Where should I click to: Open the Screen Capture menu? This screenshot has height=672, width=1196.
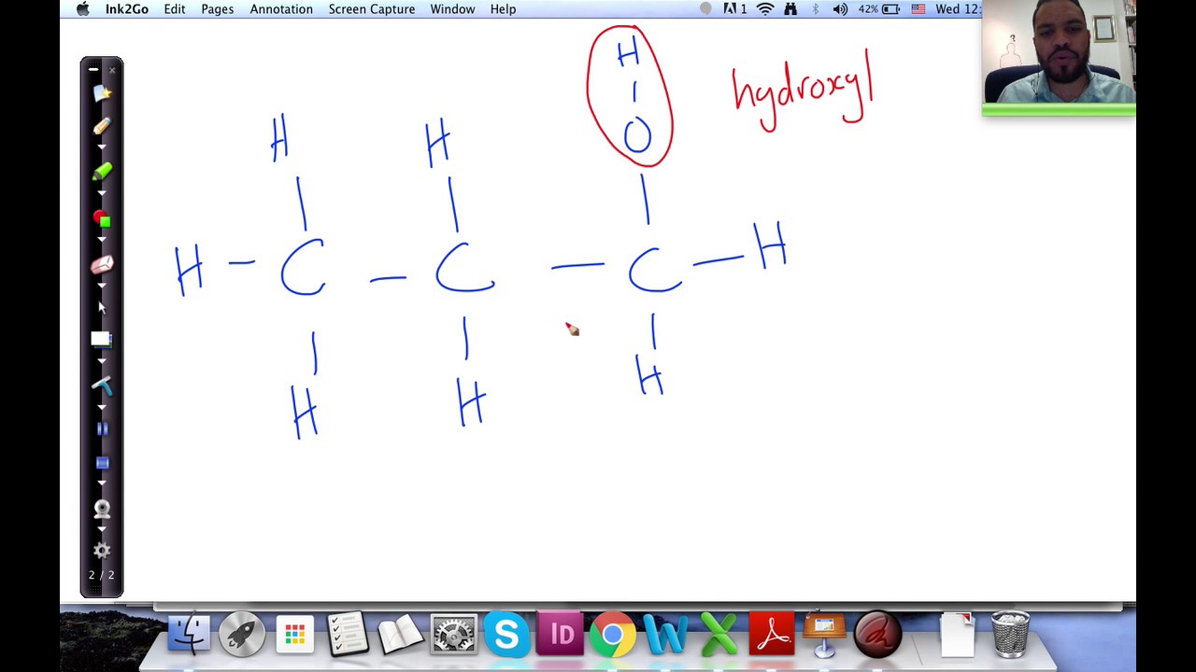(372, 9)
